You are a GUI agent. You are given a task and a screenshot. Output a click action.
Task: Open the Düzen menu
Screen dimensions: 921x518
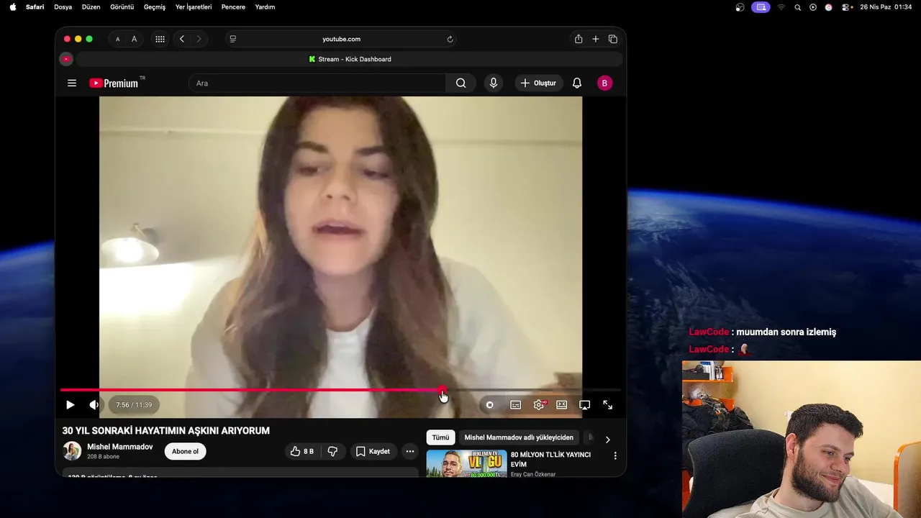point(91,6)
